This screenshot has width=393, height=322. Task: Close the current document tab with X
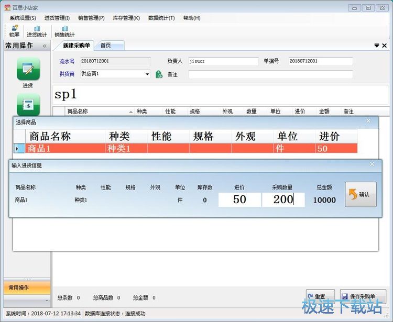[384, 46]
